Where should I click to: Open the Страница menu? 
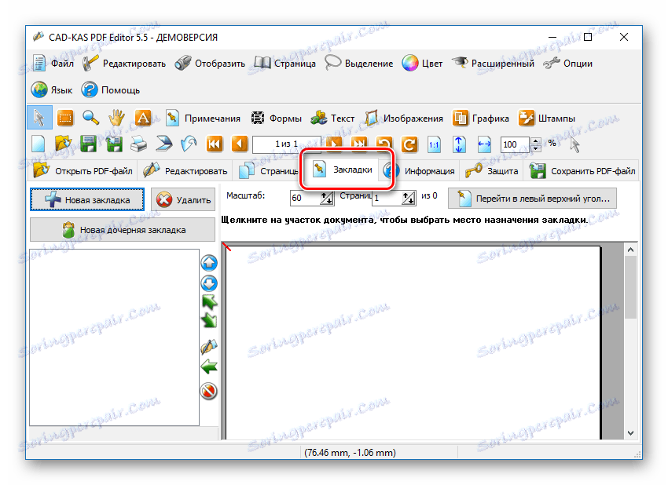(285, 64)
